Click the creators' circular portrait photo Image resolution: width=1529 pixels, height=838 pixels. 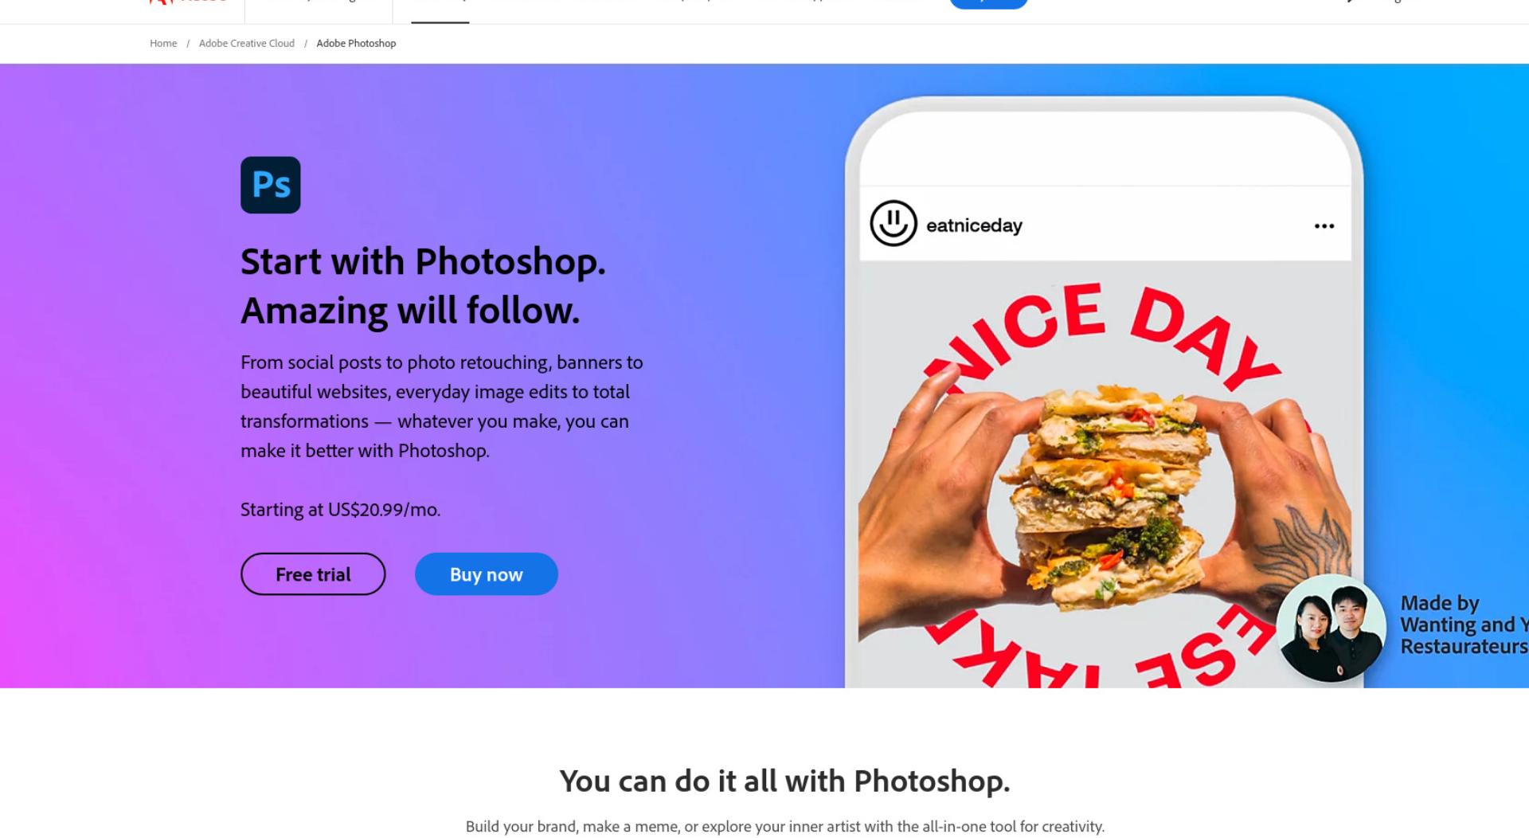1331,628
